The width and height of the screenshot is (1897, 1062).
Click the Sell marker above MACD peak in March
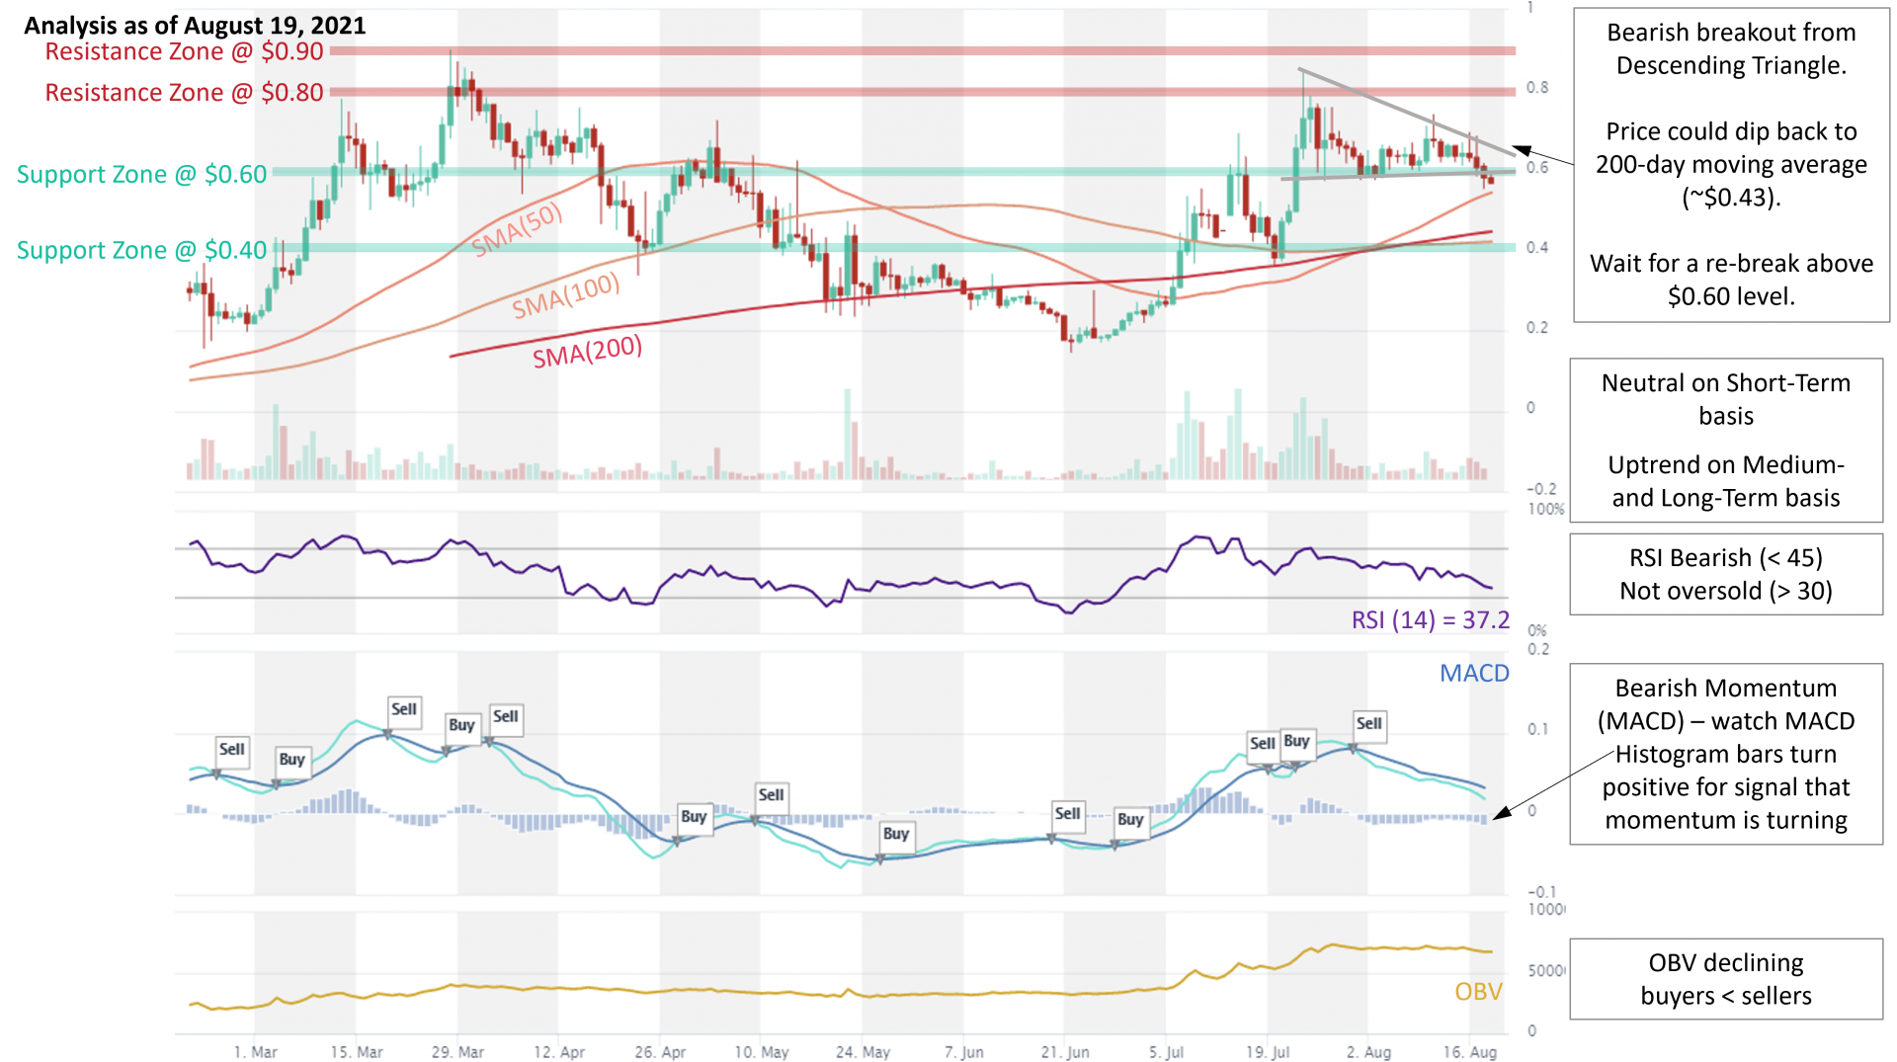click(x=404, y=709)
